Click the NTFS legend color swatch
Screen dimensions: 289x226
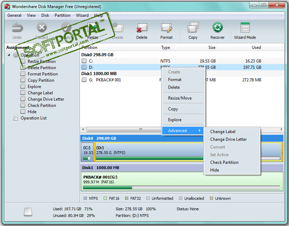tap(85, 198)
